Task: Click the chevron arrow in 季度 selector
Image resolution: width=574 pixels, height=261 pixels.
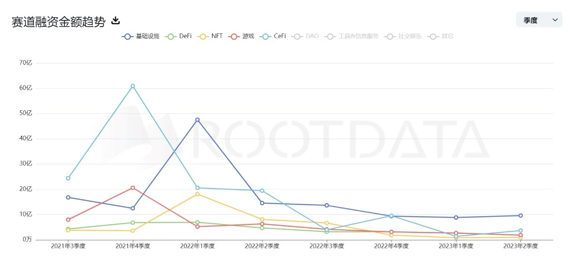Action: 555,20
